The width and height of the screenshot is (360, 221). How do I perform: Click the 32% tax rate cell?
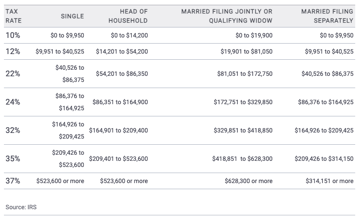tap(13, 130)
